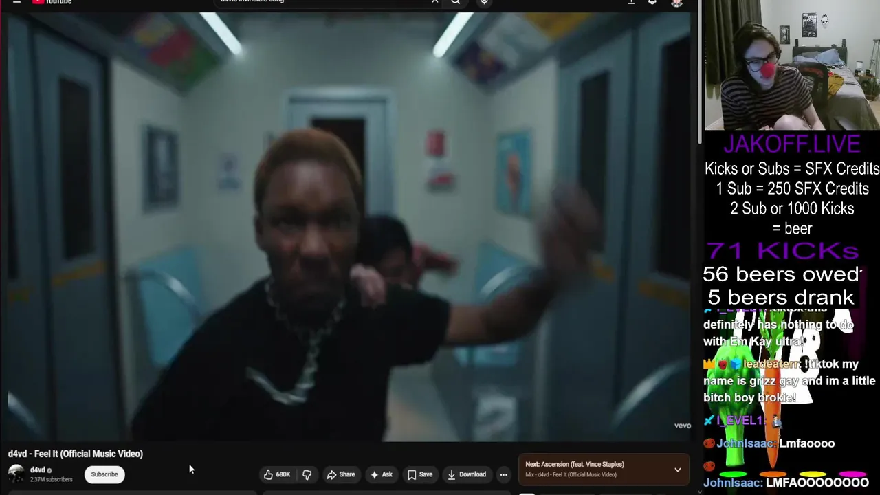Click the 2.37M subscribers text
Screen dimensions: 880x495
[51, 479]
